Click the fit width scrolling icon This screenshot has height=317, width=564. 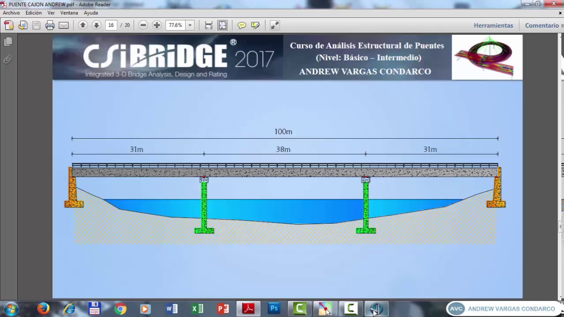209,25
